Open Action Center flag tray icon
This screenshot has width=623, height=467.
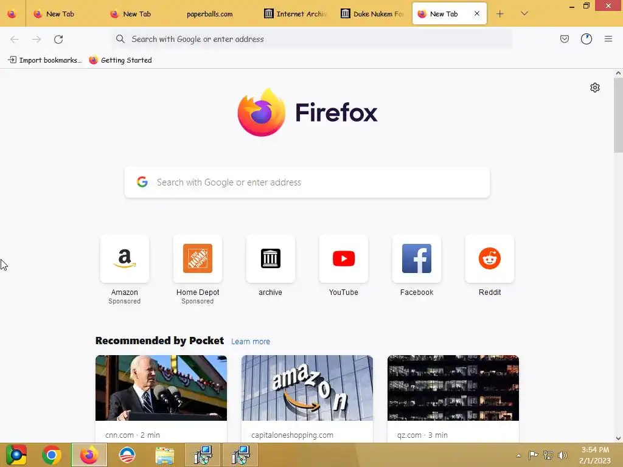coord(533,455)
